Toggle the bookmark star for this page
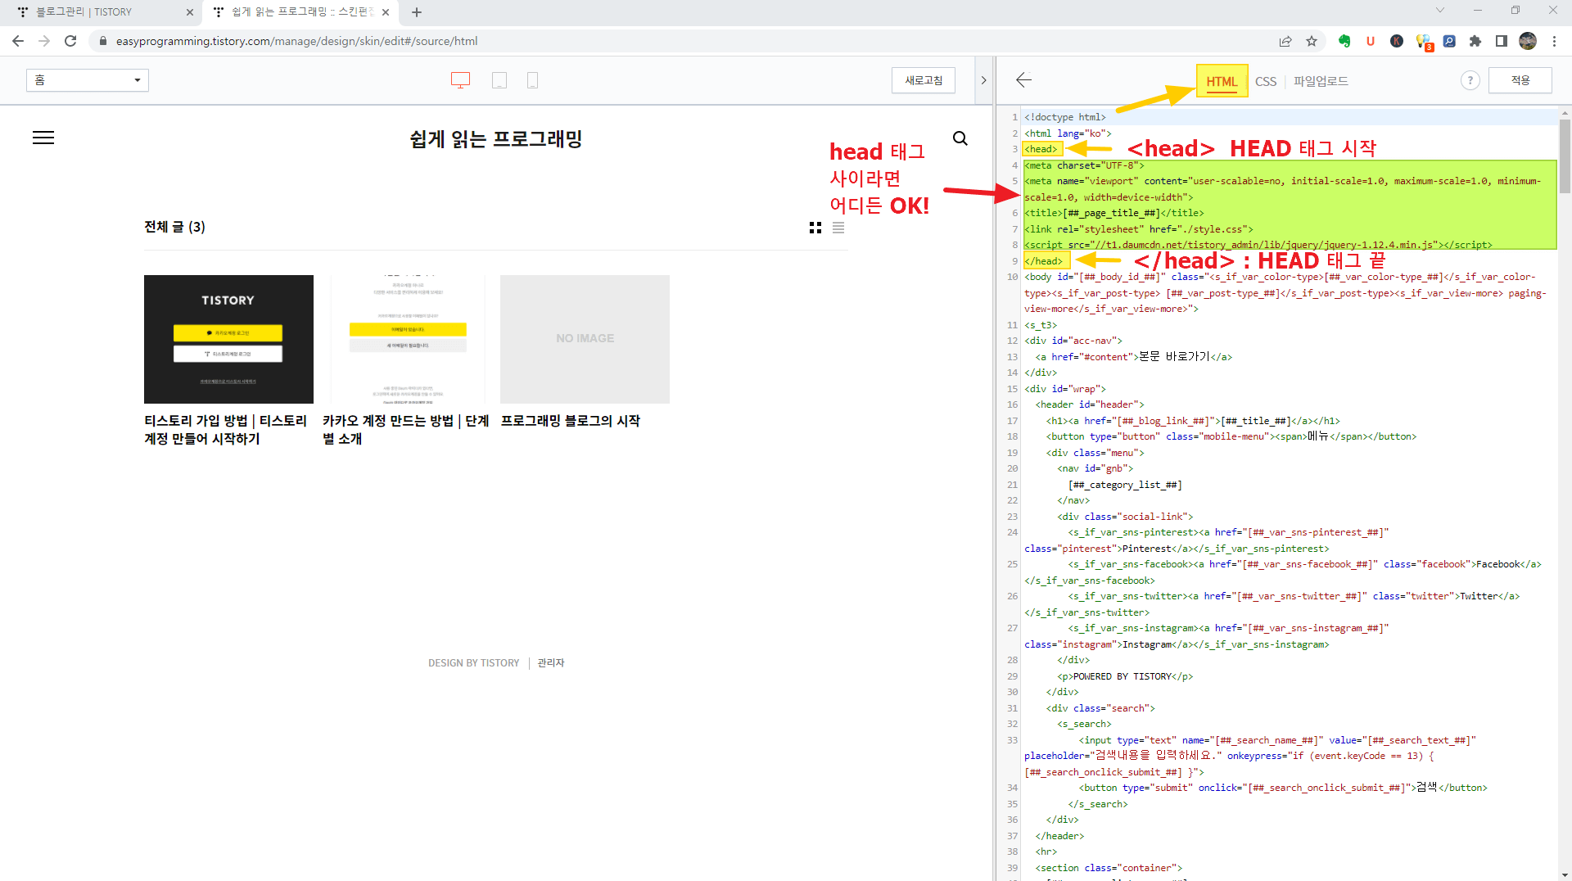1572x881 pixels. [1312, 41]
